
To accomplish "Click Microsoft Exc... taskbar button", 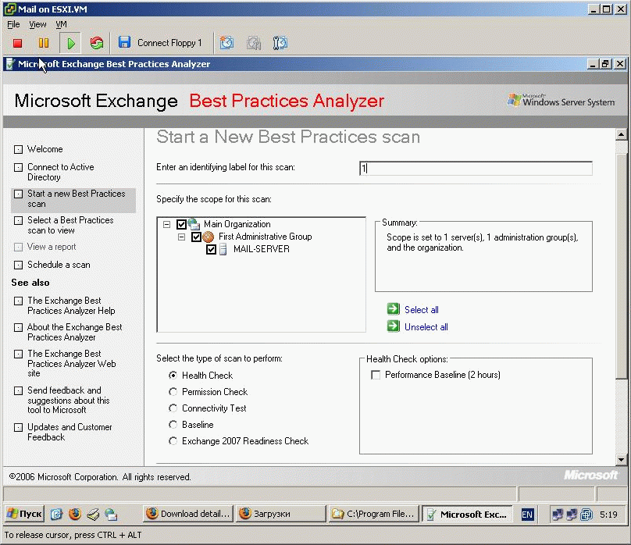I will (x=467, y=514).
